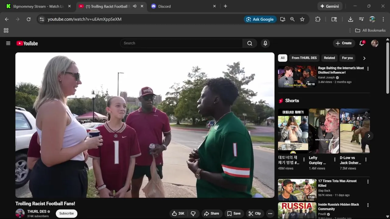Close the Discord browser tab
The height and width of the screenshot is (219, 390).
pos(214,6)
